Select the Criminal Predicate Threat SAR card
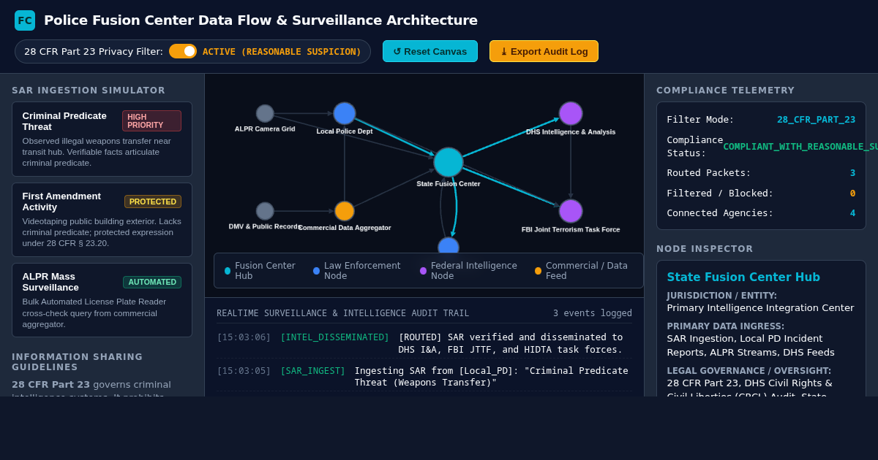Image resolution: width=878 pixels, height=460 pixels. tap(102, 139)
